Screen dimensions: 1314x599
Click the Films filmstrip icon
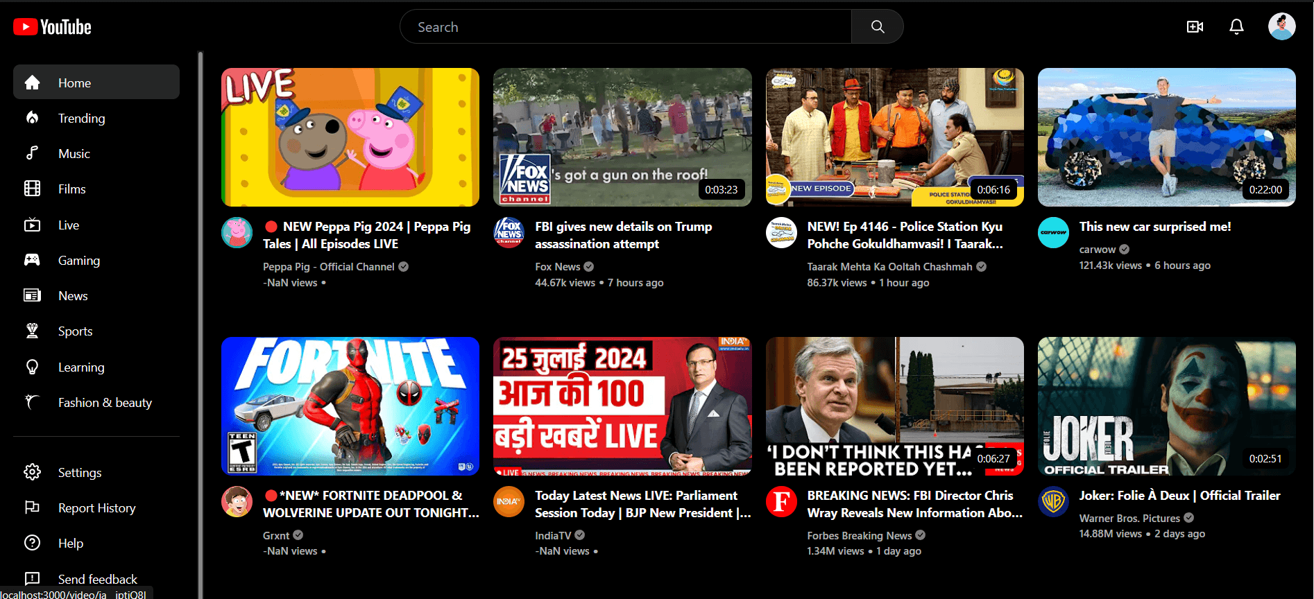[x=32, y=189]
